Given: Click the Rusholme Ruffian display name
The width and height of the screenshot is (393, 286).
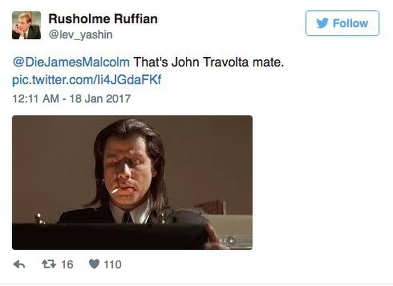Looking at the screenshot, I should pos(103,19).
